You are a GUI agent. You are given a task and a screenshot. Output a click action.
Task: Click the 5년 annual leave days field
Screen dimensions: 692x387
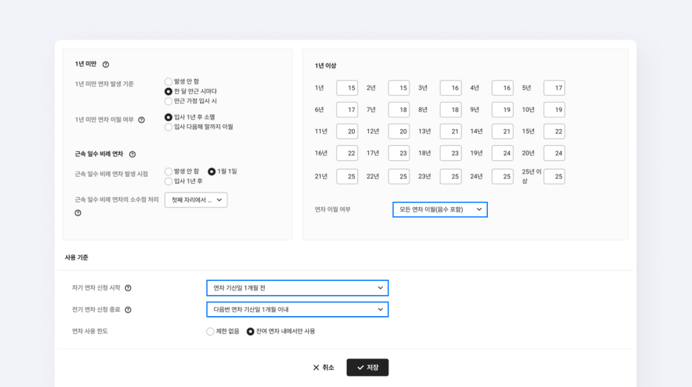554,88
